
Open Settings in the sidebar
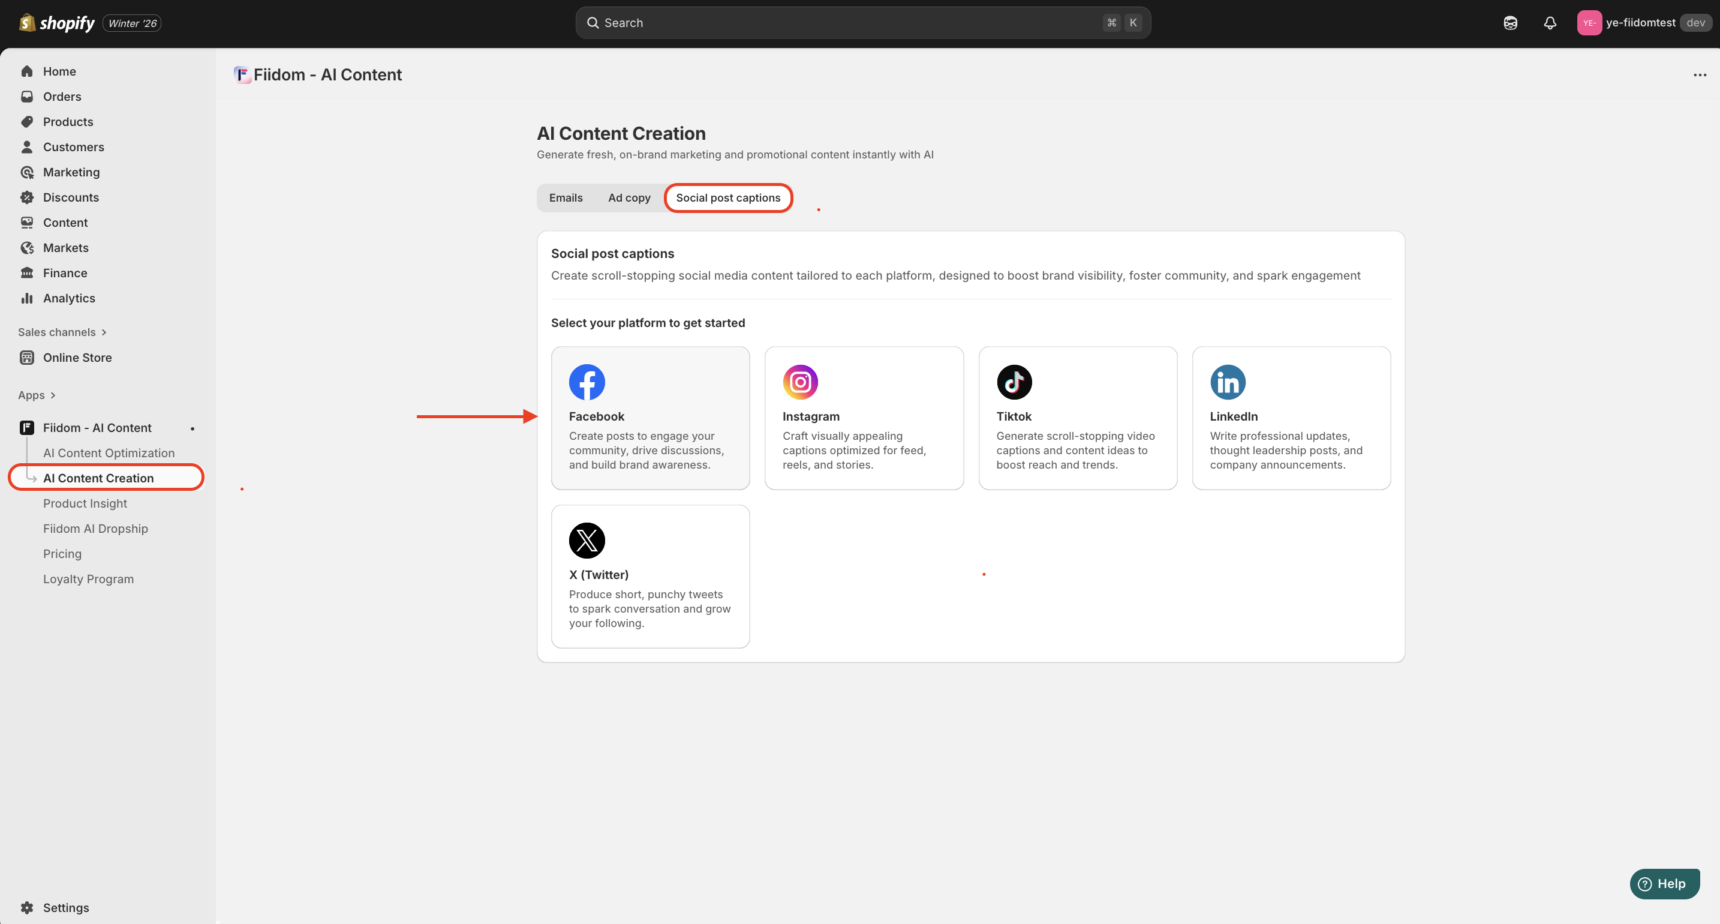click(x=65, y=907)
